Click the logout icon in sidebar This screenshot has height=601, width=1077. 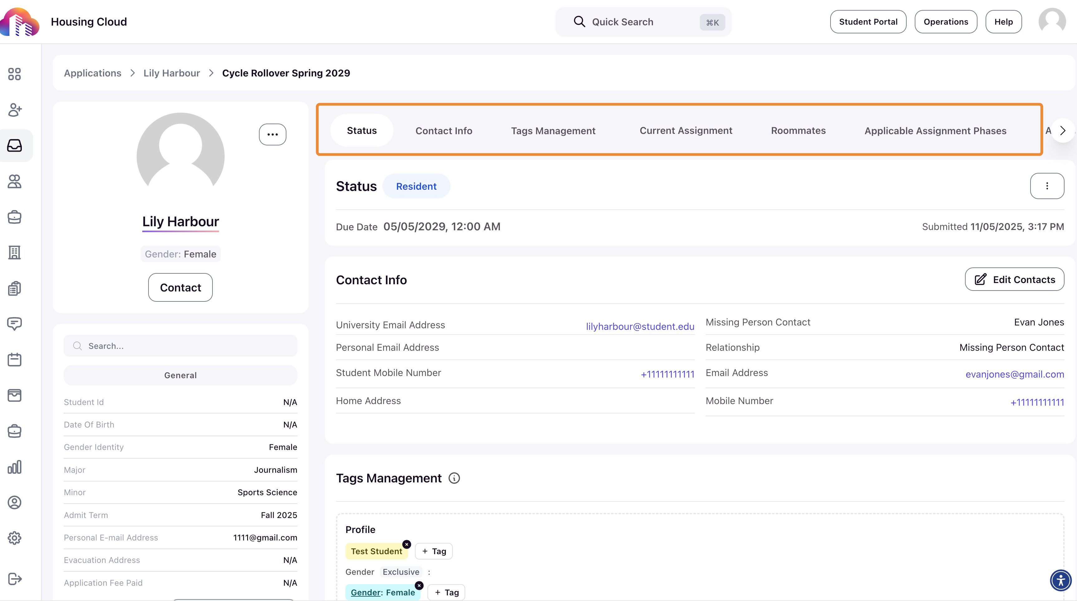tap(14, 579)
